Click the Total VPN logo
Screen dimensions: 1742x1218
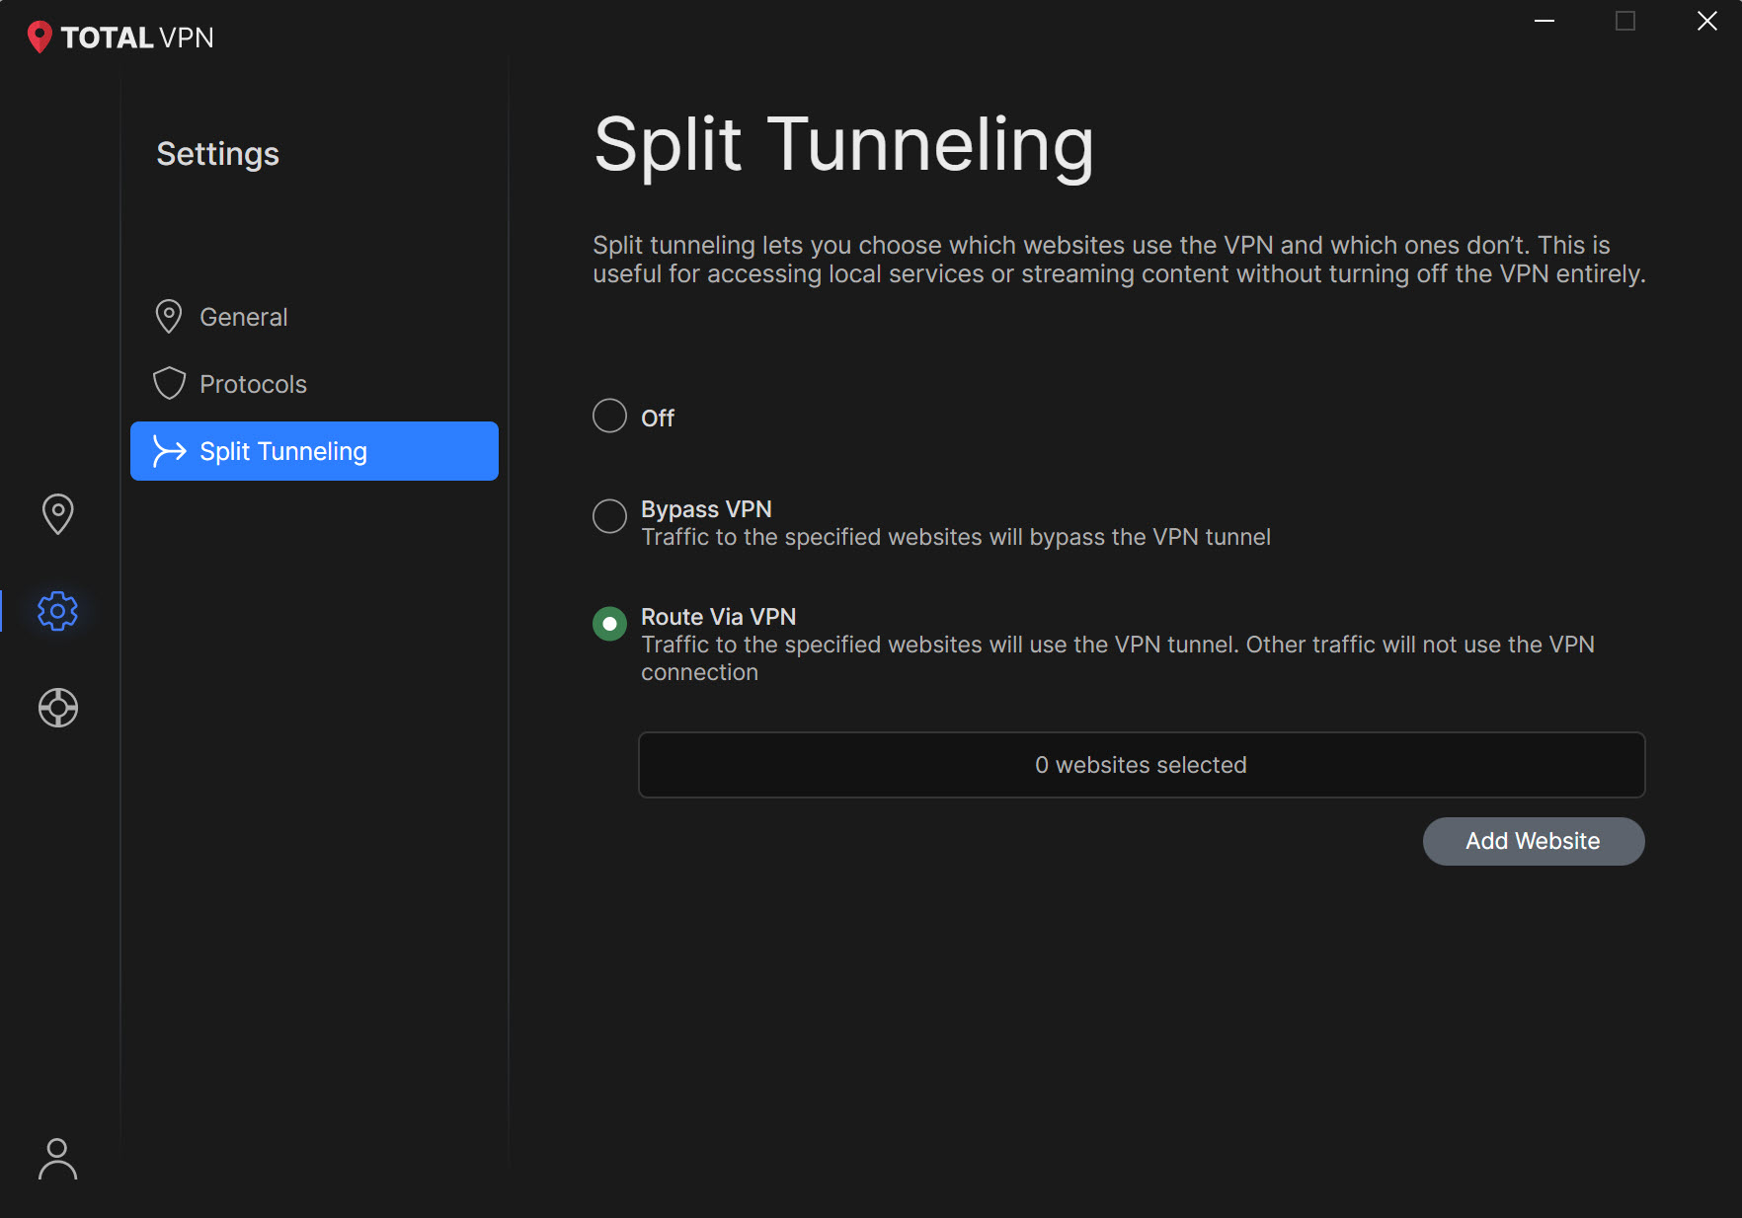pyautogui.click(x=120, y=38)
